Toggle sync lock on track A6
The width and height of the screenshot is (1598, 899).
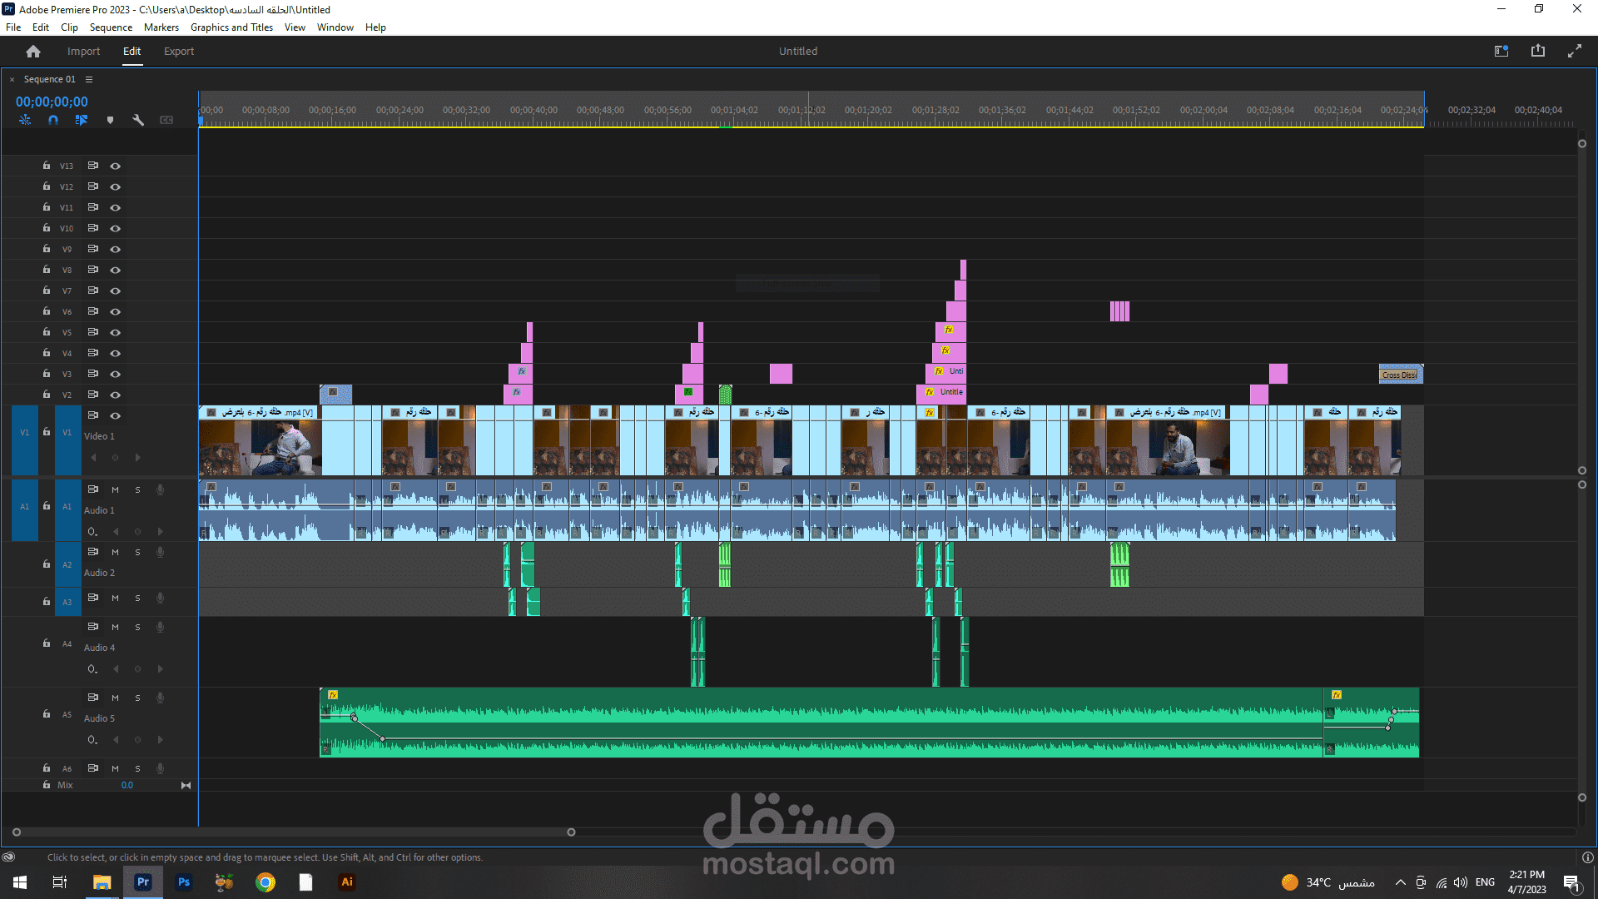click(93, 768)
